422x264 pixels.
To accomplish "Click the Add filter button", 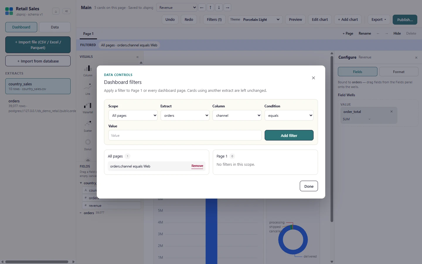I will [289, 136].
